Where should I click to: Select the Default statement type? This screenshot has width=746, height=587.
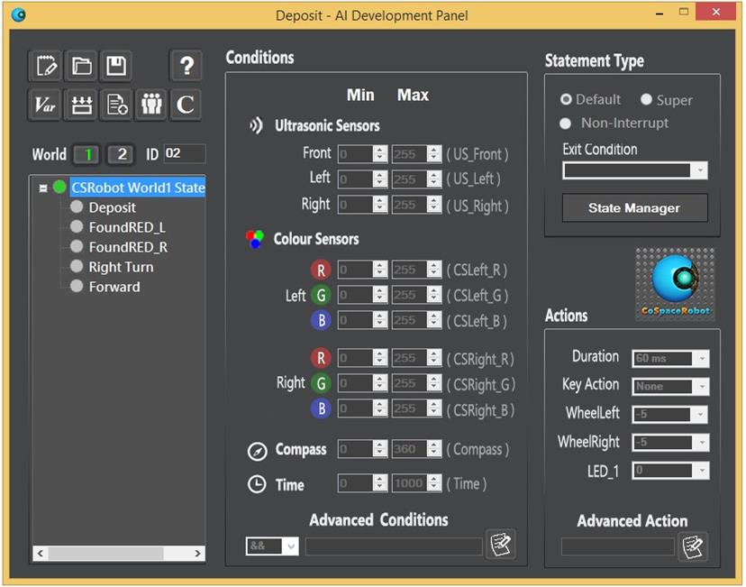[567, 99]
